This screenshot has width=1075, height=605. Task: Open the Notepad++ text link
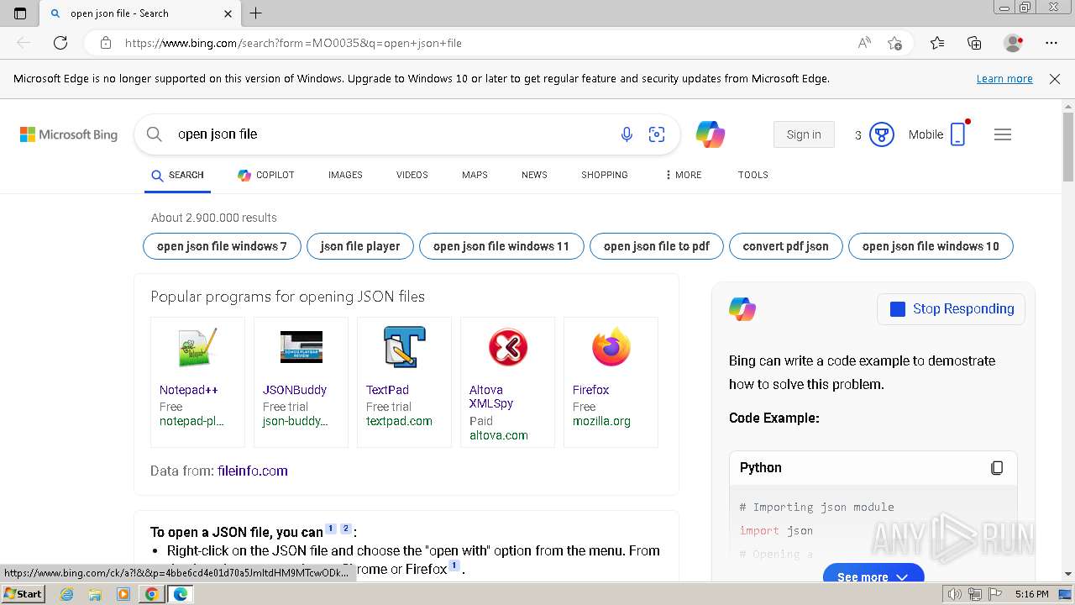coord(189,390)
